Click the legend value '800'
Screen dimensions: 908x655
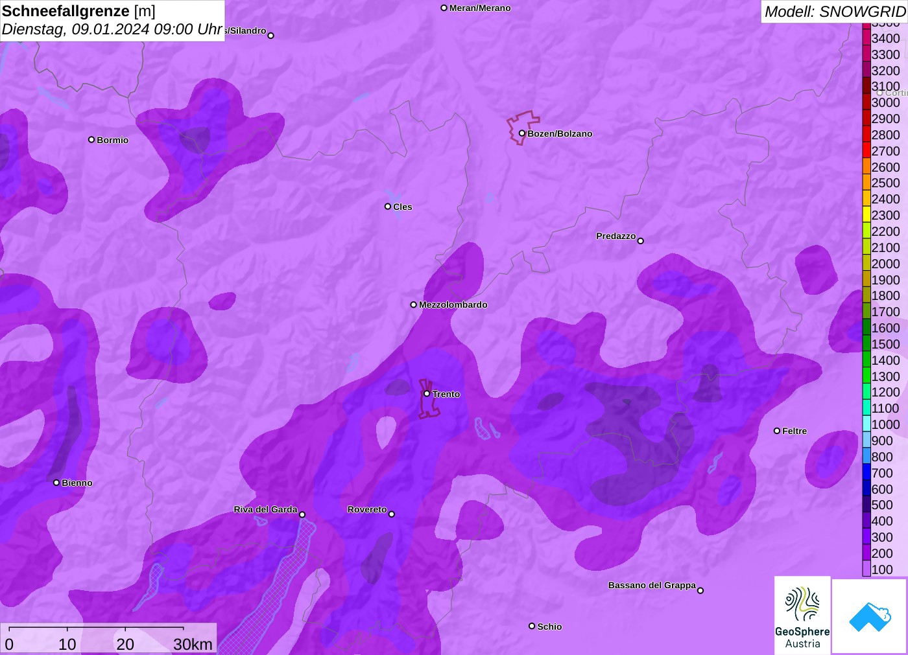pos(882,457)
